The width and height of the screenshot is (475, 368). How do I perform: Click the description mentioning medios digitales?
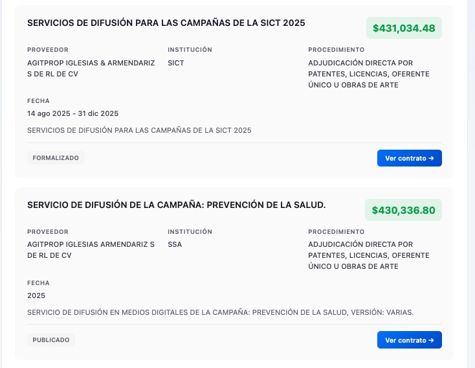click(220, 312)
